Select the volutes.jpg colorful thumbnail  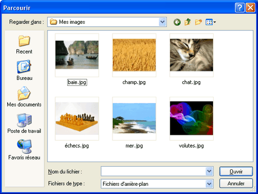tap(191, 118)
